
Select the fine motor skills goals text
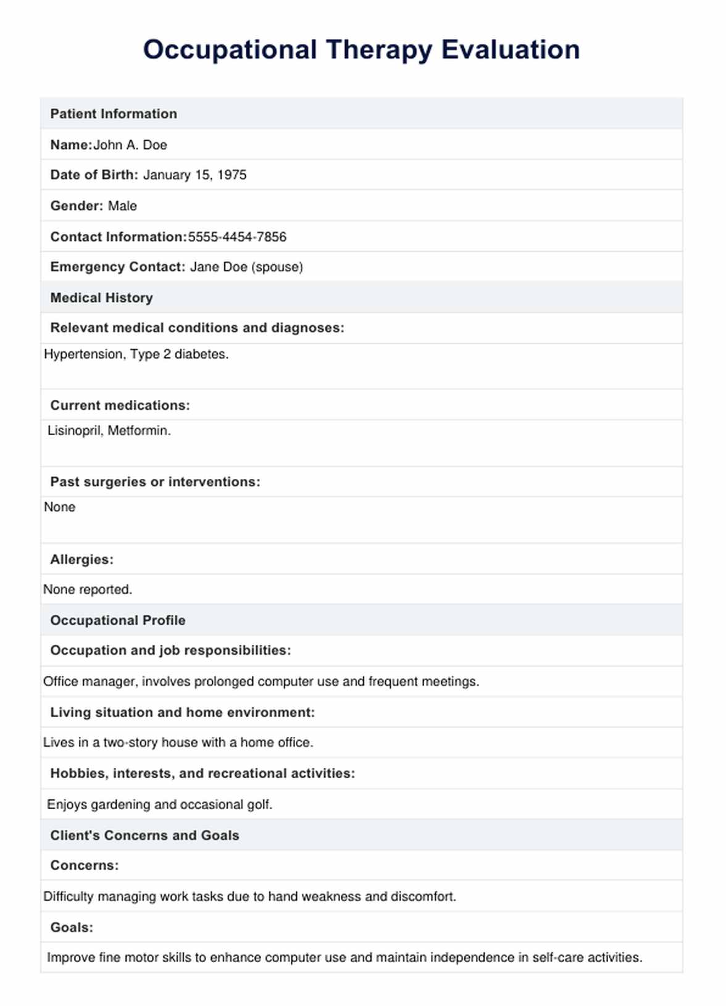[344, 958]
